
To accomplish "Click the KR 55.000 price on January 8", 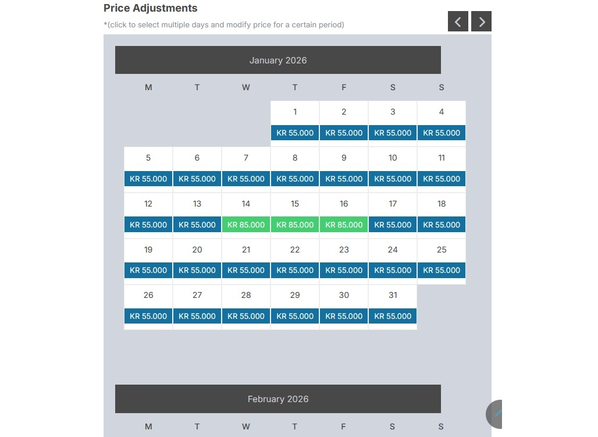I will click(x=295, y=179).
